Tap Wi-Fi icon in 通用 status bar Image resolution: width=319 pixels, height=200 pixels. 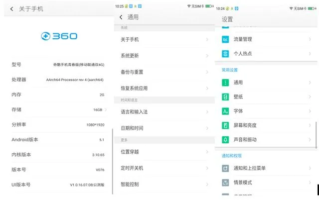coord(189,6)
